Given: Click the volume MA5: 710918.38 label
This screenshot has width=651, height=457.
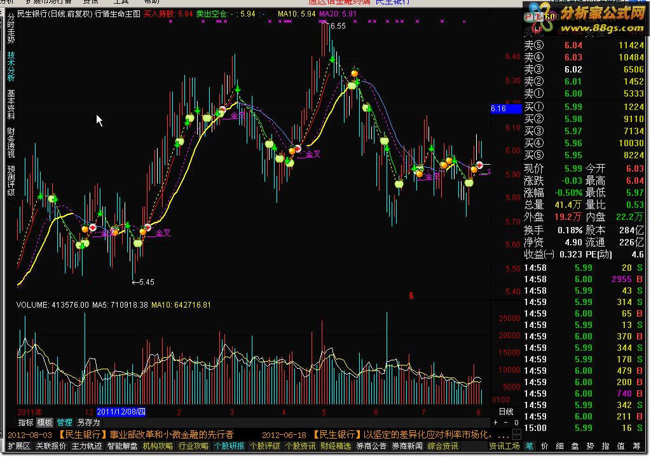Looking at the screenshot, I should coord(120,304).
